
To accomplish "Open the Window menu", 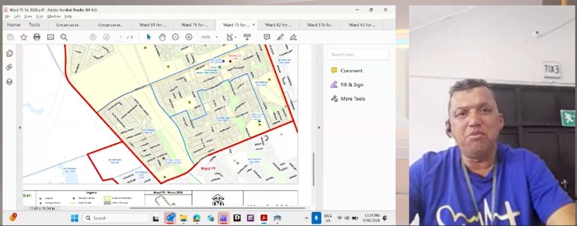I will [x=53, y=16].
